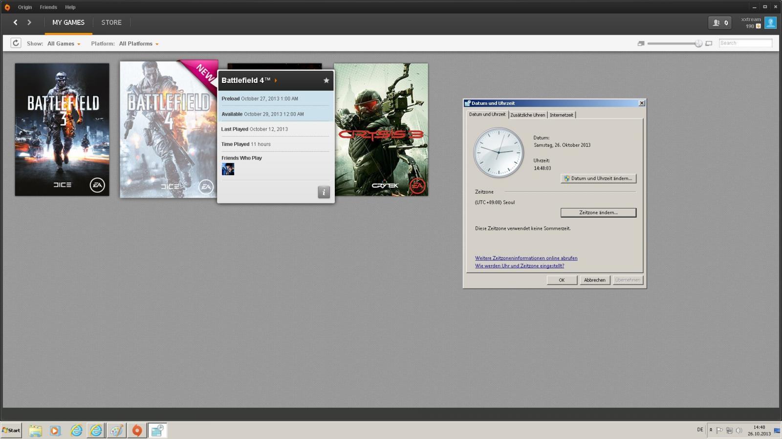Click the Available October 29, 2013 row

[x=276, y=114]
